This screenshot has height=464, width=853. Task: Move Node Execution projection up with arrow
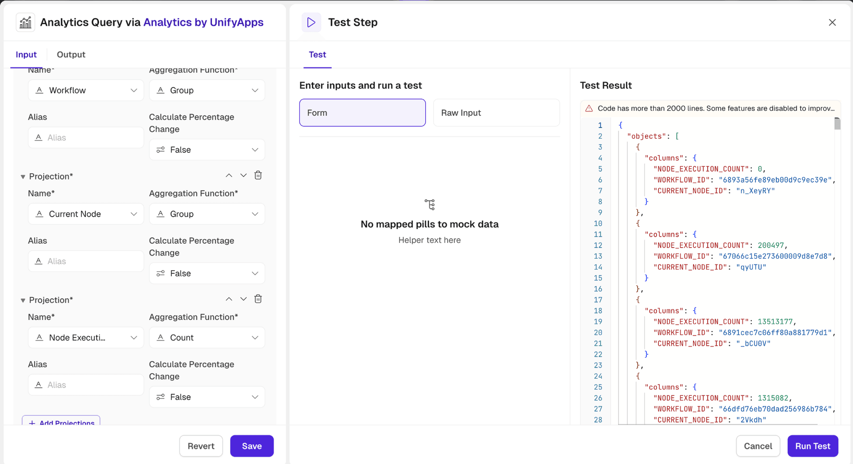click(x=229, y=299)
